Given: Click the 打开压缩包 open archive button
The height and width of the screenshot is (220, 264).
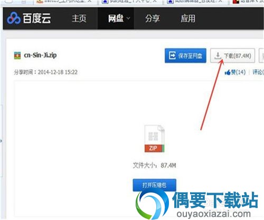Looking at the screenshot, I should click(154, 185).
